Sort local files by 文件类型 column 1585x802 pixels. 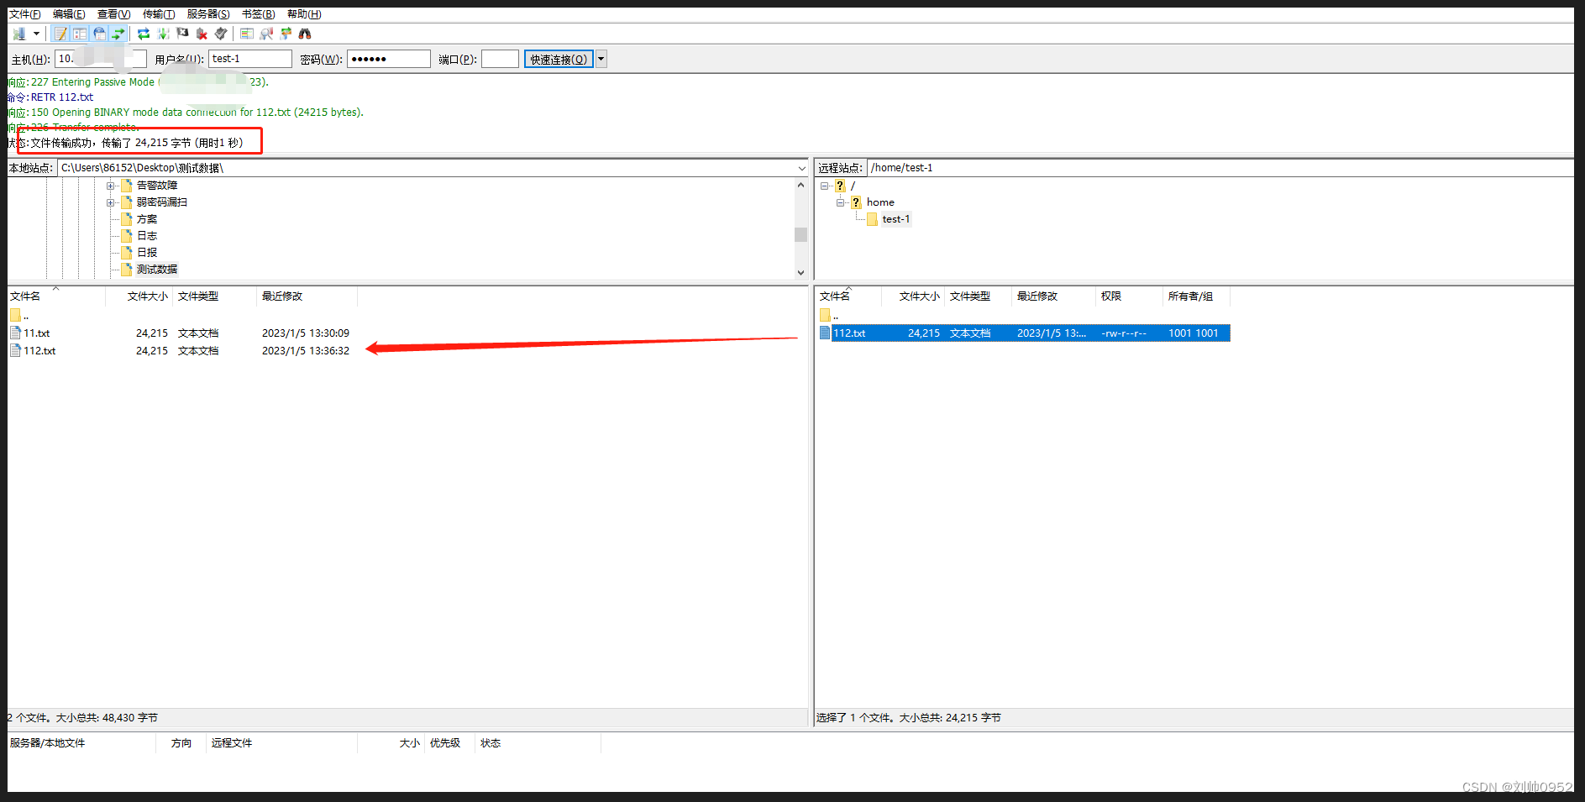(214, 296)
